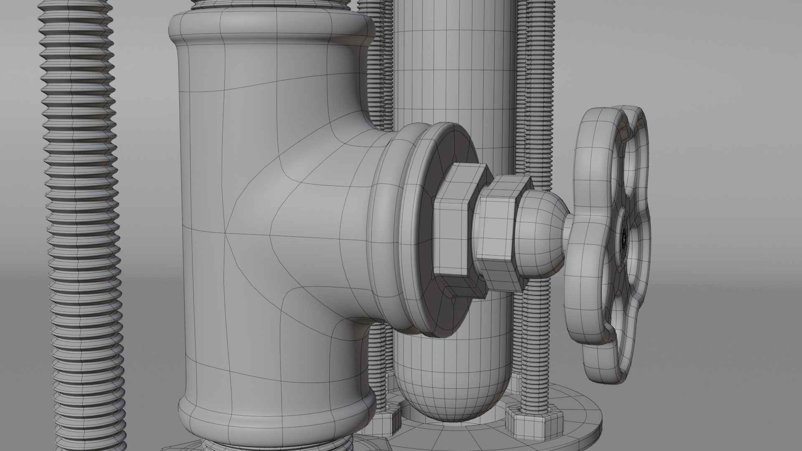Screen dimensions: 802x451
Task: Click the spherical dome cap before handwheel
Action: tap(539, 234)
